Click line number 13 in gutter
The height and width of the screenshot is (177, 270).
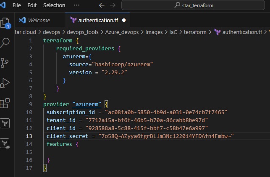click(29, 136)
